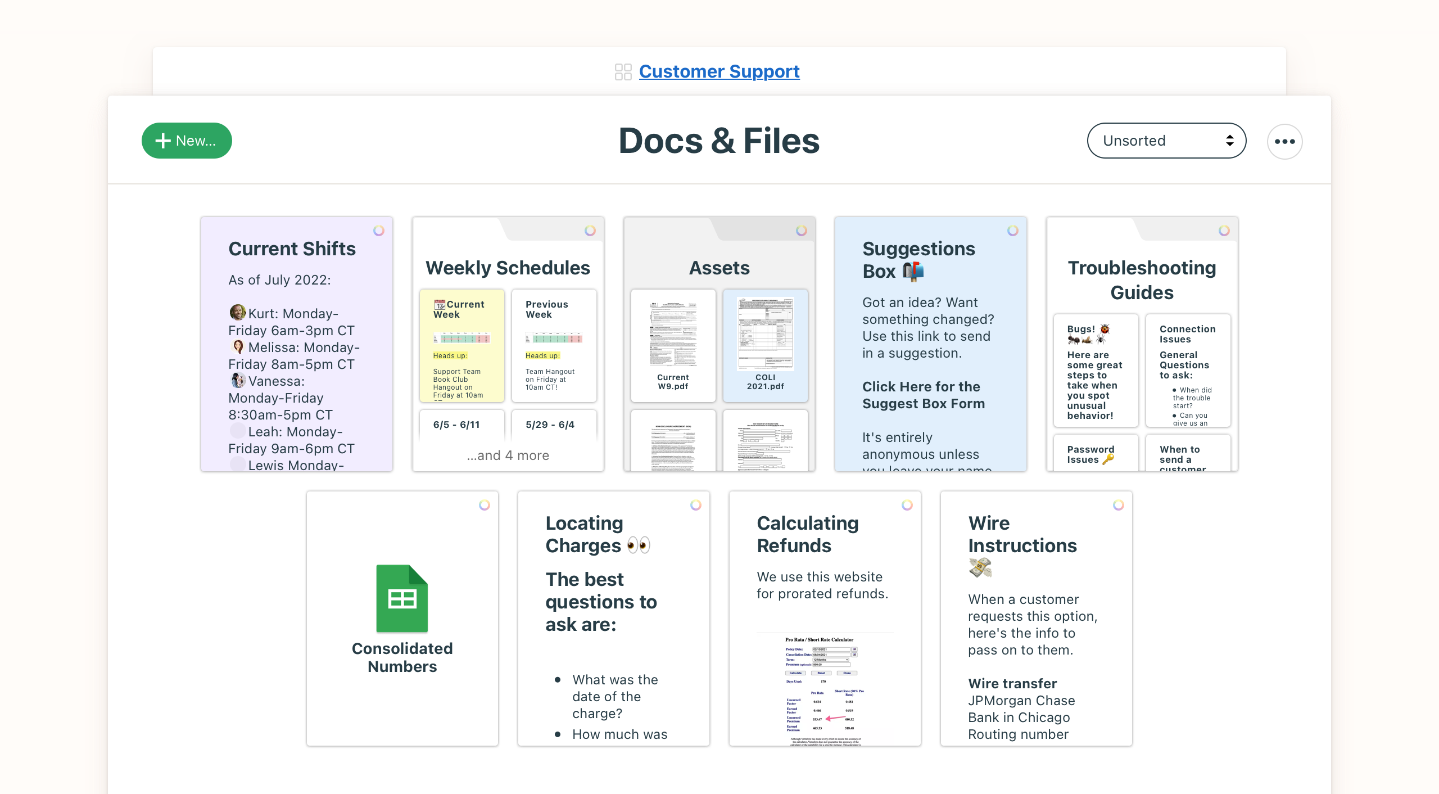
Task: Open color wheel icon on Wire Instructions card
Action: [1120, 505]
